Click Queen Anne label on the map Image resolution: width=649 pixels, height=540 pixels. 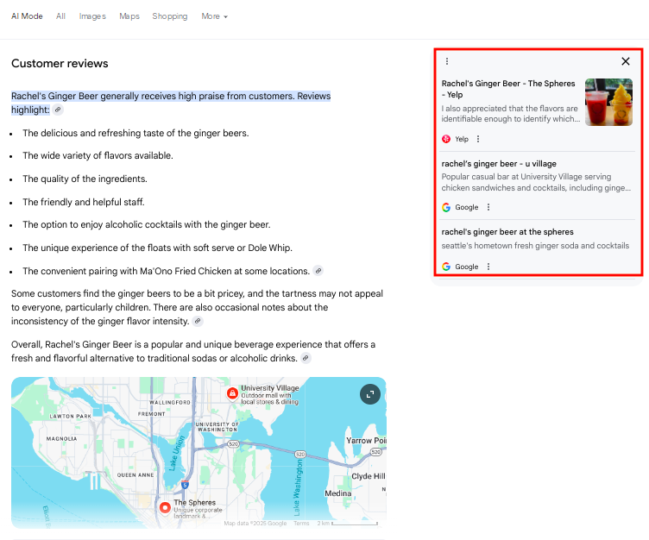(x=135, y=475)
